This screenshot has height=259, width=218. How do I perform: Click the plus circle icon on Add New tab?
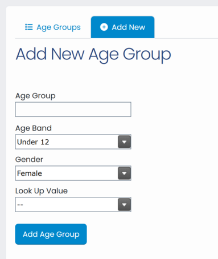[x=104, y=27]
